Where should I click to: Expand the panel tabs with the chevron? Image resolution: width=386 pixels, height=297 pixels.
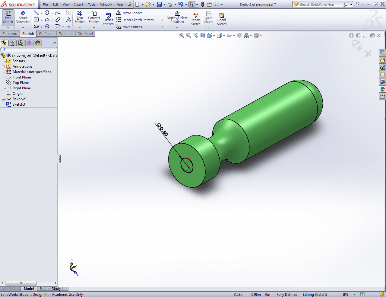(x=55, y=43)
